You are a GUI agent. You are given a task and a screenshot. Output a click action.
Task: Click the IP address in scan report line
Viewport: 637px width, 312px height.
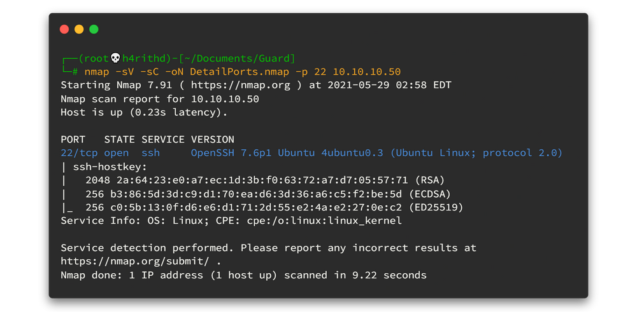[228, 99]
